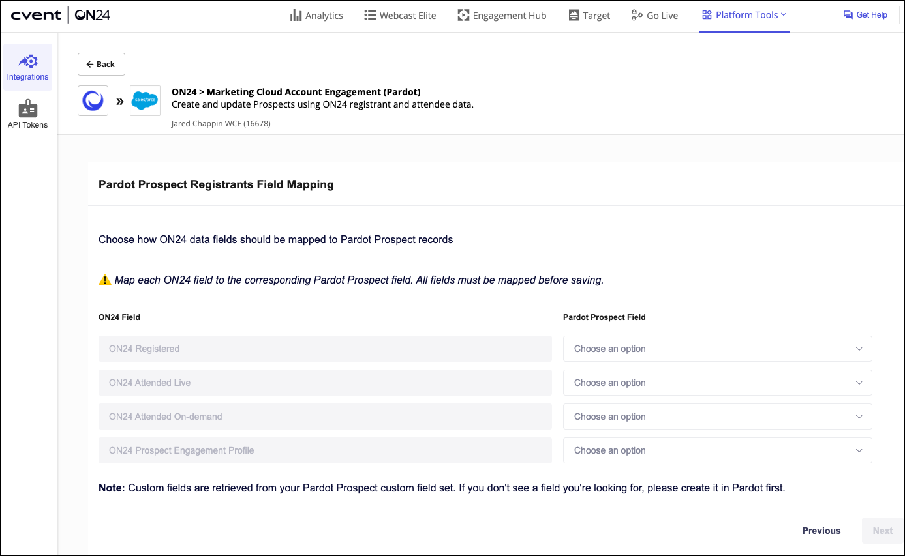Open the Analytics menu
This screenshot has width=905, height=556.
pyautogui.click(x=316, y=16)
